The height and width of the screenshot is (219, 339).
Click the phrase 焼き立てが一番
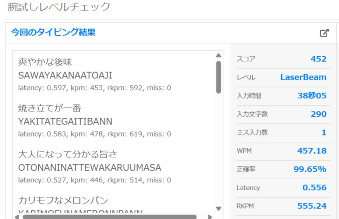[50, 108]
